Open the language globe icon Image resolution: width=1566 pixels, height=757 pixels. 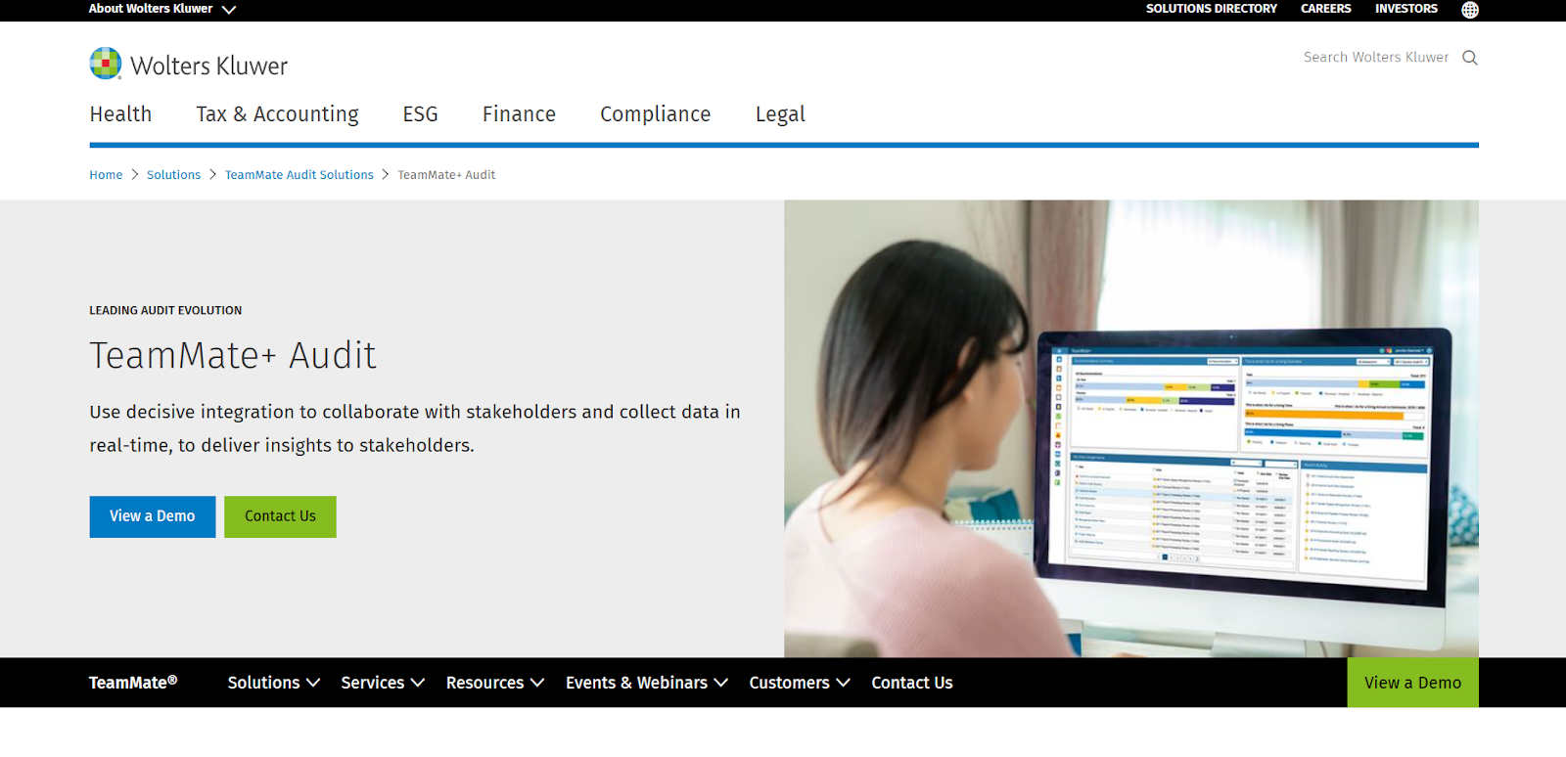click(x=1469, y=10)
